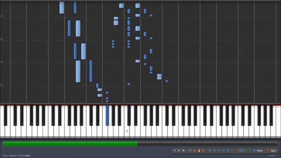281x158 pixels.
Task: Jump ahead on the unfilled progress bar
Action: [x=208, y=144]
